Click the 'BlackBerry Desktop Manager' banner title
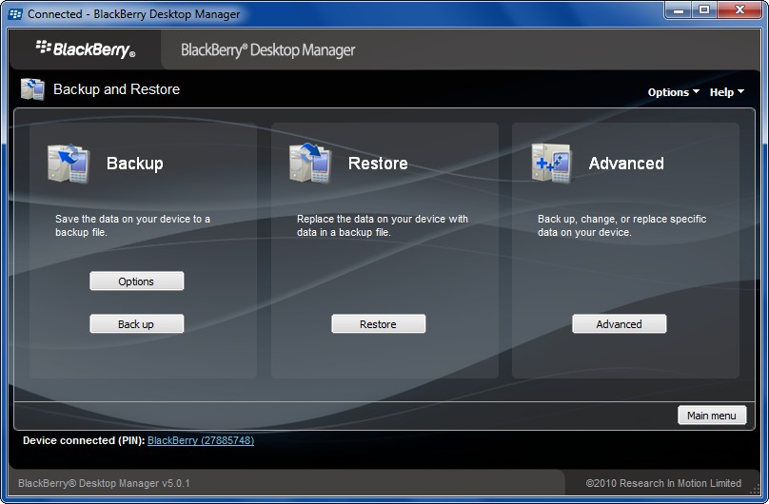The height and width of the screenshot is (504, 769). (267, 50)
